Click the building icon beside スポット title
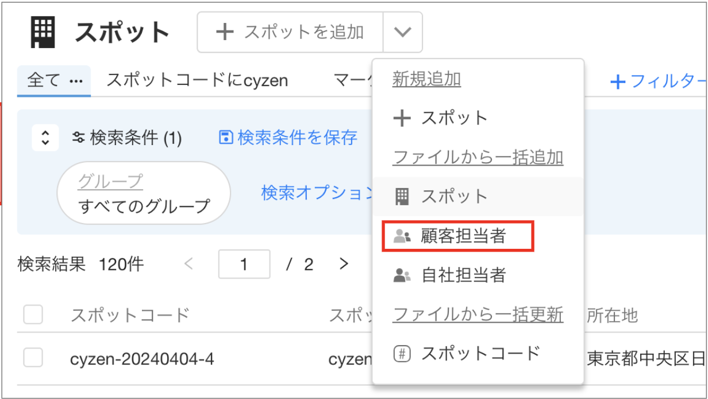The height and width of the screenshot is (399, 708). coord(43,33)
